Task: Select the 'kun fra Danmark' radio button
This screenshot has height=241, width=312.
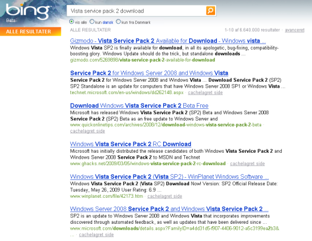Action: [118, 21]
